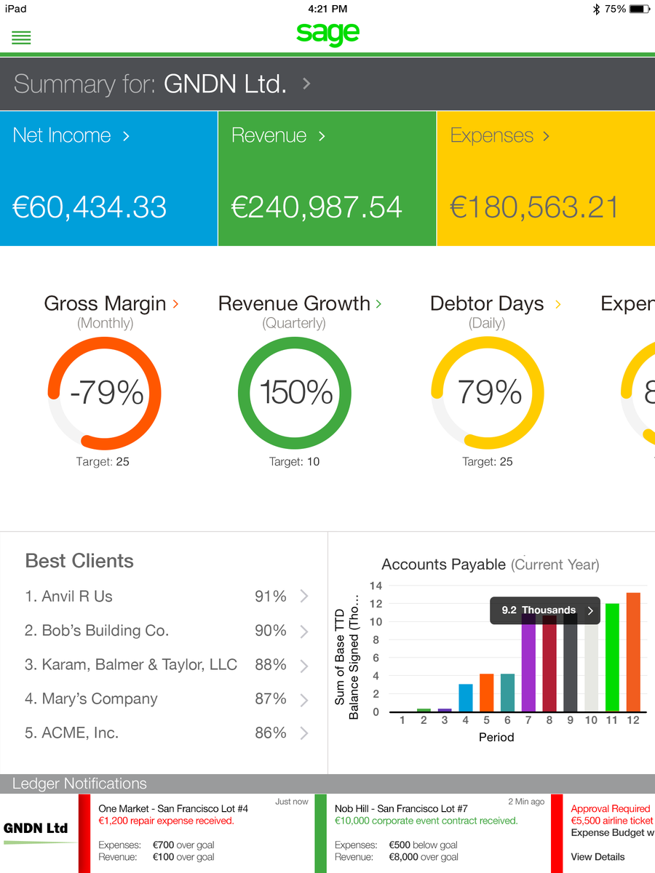Tap the period 7 purple bar

tap(528, 663)
